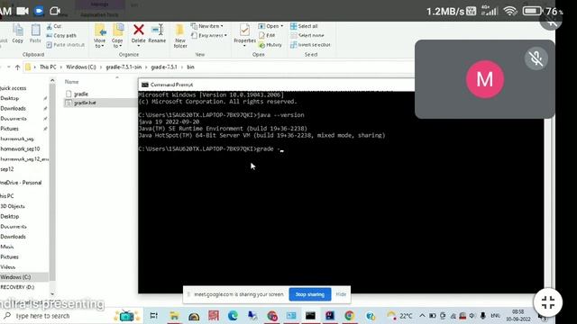Tap the pink M participant avatar
The height and width of the screenshot is (324, 577).
click(x=485, y=79)
